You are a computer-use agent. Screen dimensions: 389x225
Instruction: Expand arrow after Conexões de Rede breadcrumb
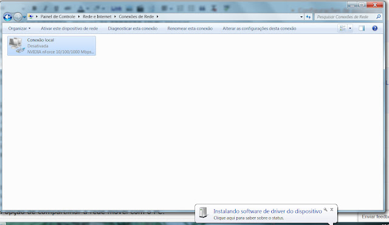pyautogui.click(x=157, y=16)
